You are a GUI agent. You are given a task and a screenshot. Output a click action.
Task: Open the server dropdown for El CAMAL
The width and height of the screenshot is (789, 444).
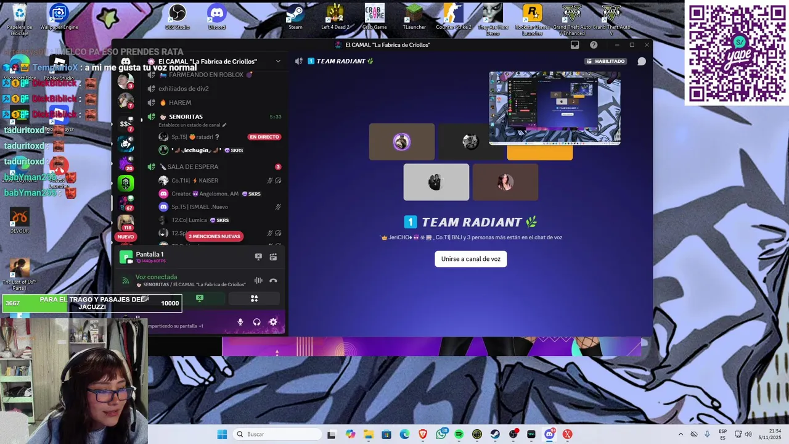pos(278,61)
